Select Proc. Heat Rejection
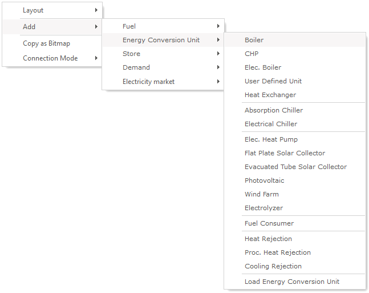The height and width of the screenshot is (293, 369). [295, 252]
